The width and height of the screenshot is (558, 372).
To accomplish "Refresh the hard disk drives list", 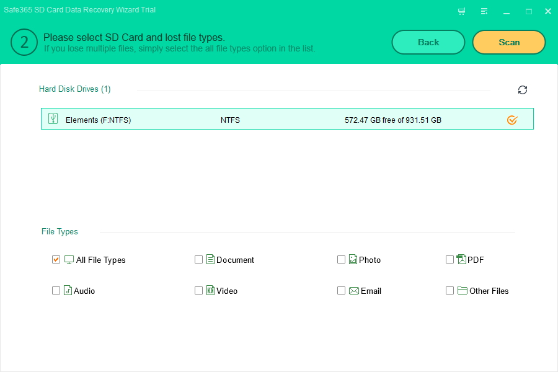I will (523, 90).
